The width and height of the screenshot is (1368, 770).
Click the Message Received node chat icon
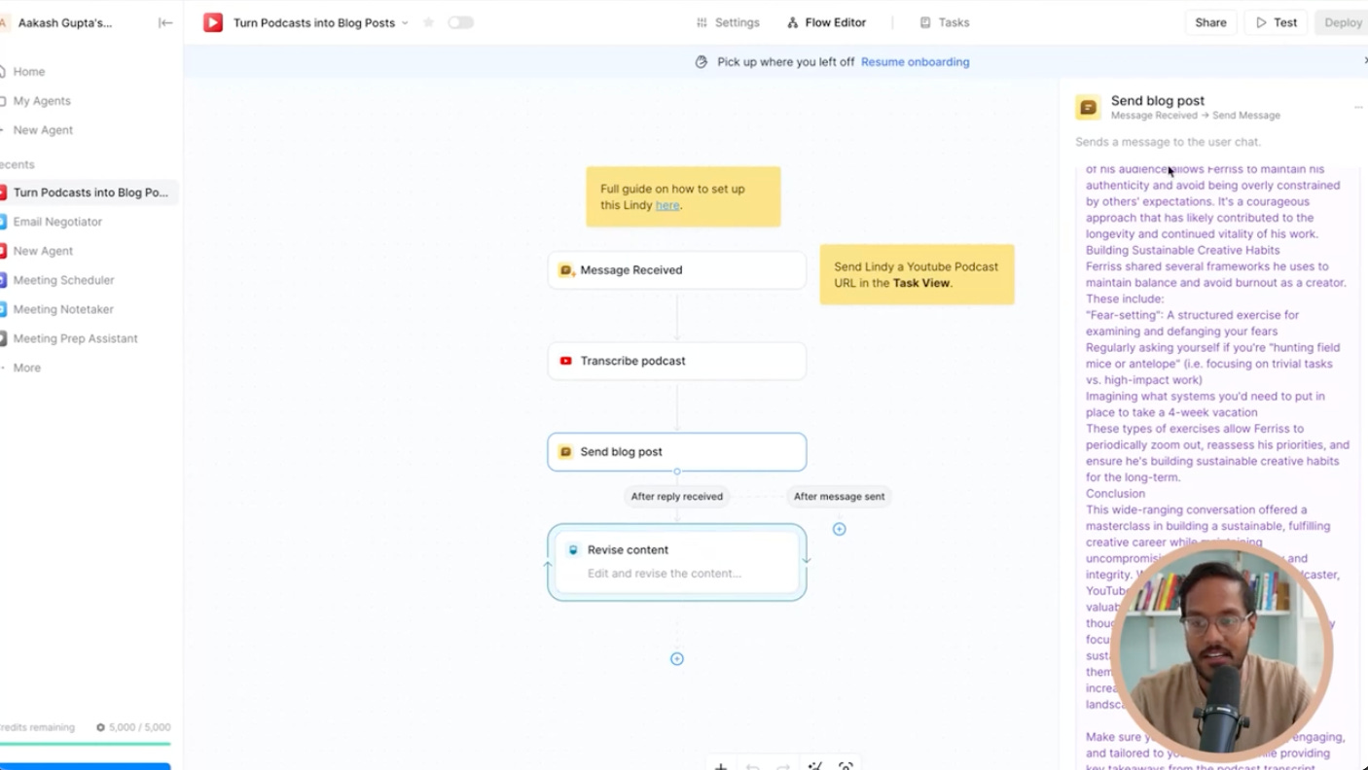[565, 270]
